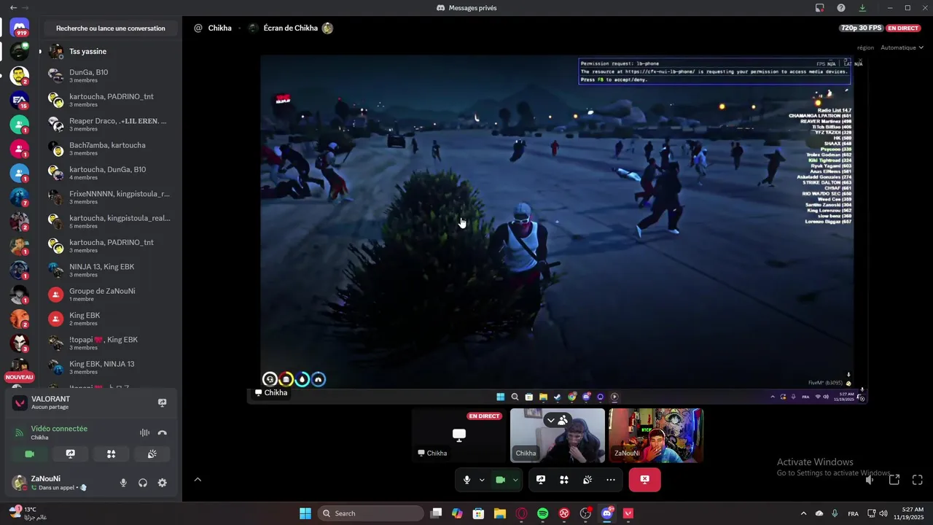The image size is (933, 525).
Task: Toggle noise suppression waveform icon
Action: (144, 432)
